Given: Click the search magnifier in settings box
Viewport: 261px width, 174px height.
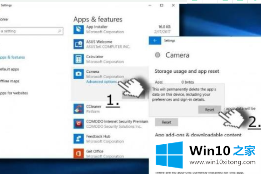Looking at the screenshot, I should [x=60, y=31].
